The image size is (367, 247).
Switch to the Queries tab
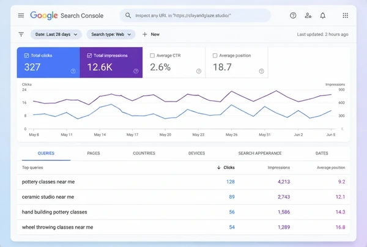[46, 153]
